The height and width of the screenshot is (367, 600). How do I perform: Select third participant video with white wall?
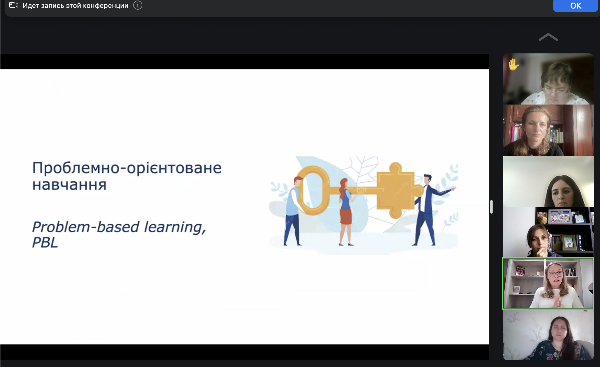[548, 181]
